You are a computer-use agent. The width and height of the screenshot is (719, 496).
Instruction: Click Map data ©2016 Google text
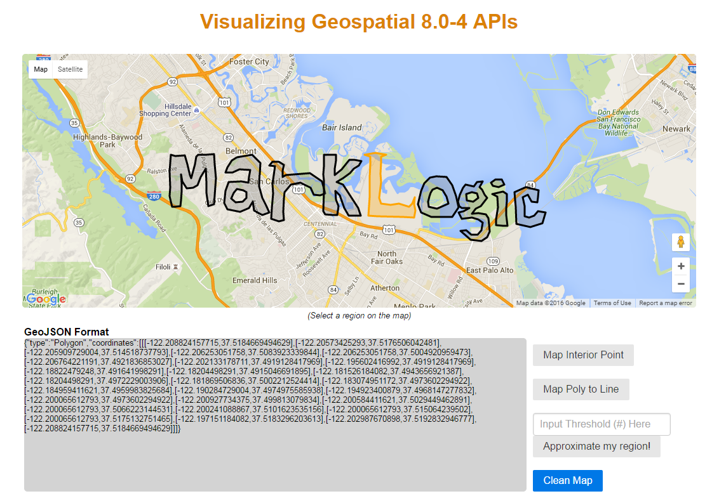[x=551, y=303]
